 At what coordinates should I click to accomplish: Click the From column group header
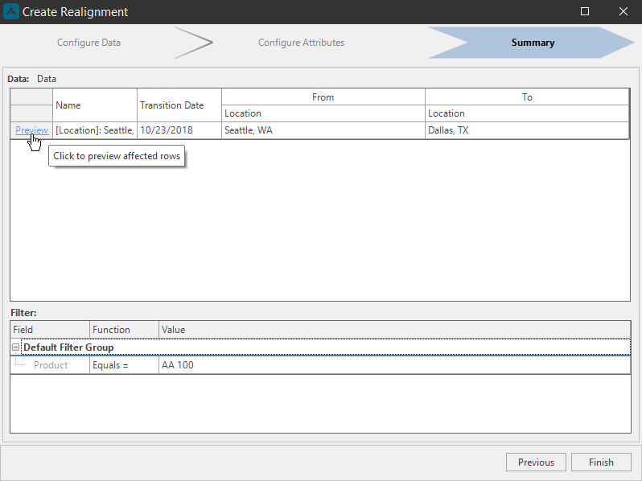click(x=323, y=97)
